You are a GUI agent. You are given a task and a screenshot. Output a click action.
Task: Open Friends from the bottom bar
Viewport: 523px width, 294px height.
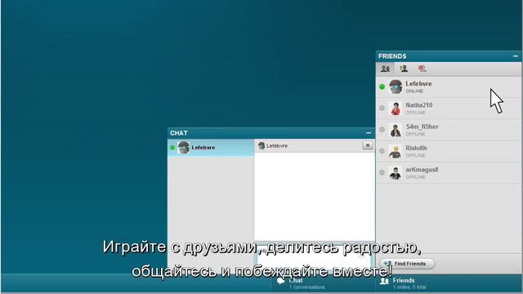point(449,283)
